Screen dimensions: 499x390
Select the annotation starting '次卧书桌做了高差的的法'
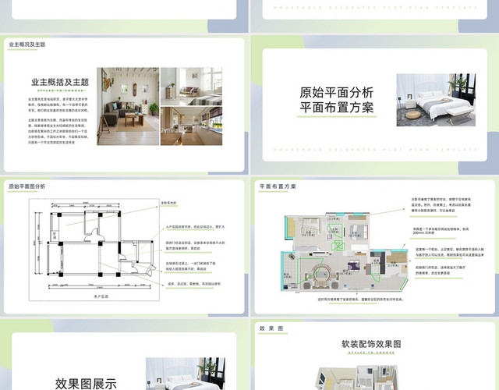(441, 204)
